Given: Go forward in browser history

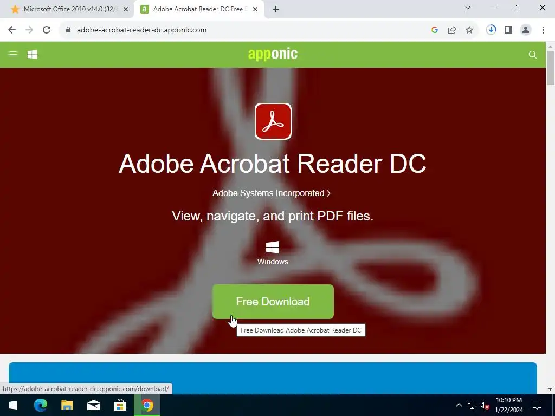Looking at the screenshot, I should (29, 30).
